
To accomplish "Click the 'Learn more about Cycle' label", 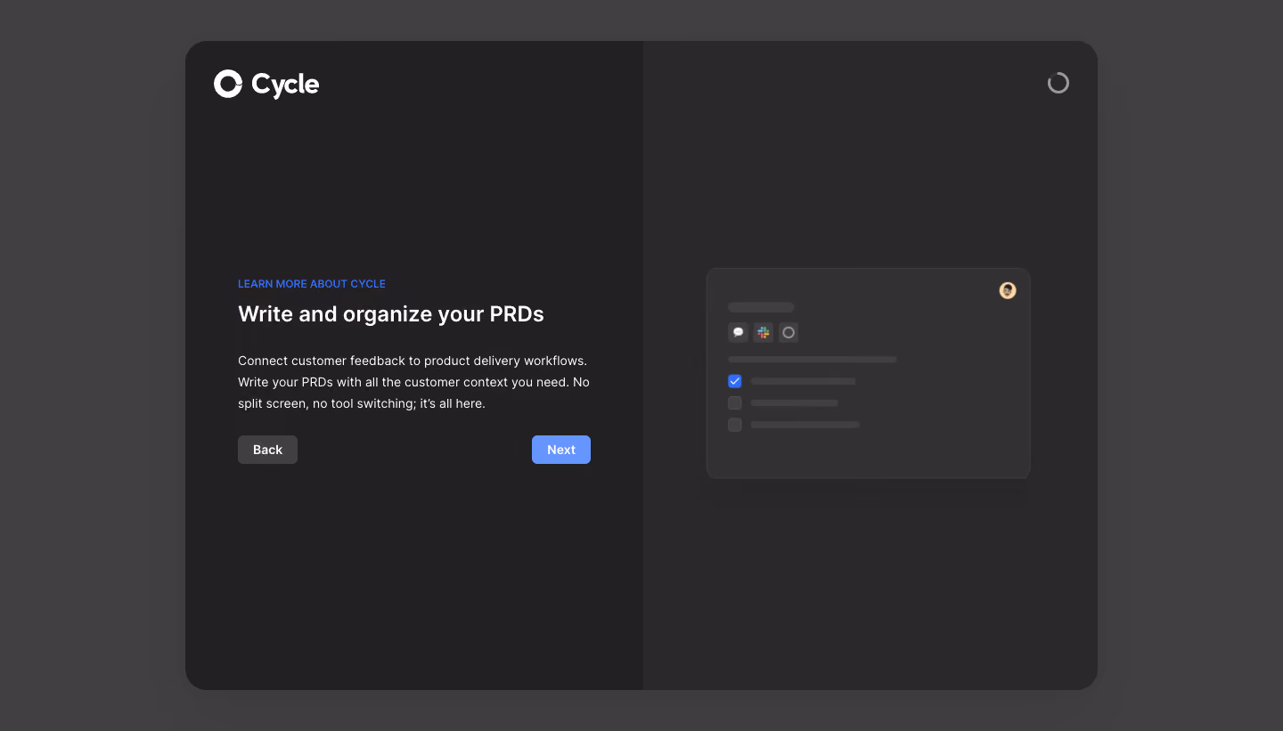I will [312, 284].
